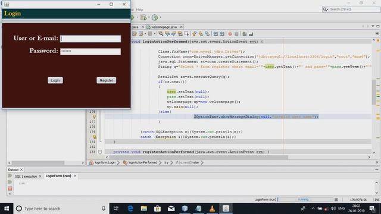The width and height of the screenshot is (381, 214).
Task: Open dropdown next to Forward navigation icon
Action: click(x=155, y=34)
